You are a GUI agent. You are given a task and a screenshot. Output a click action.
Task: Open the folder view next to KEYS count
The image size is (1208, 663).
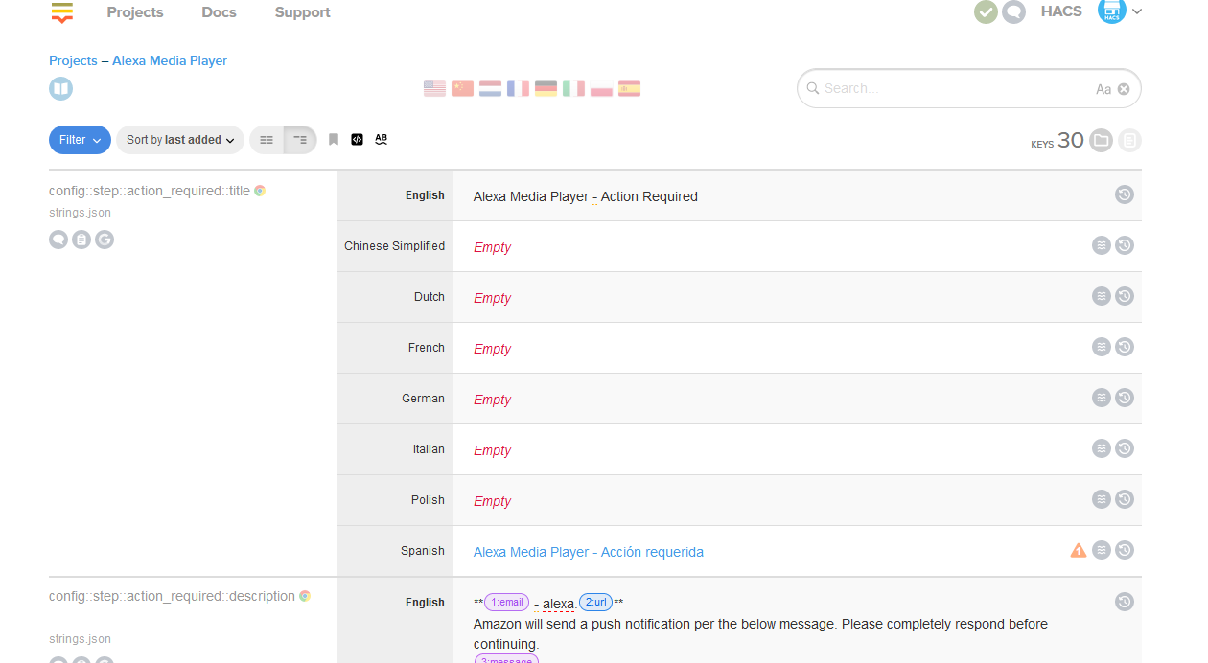coord(1101,140)
